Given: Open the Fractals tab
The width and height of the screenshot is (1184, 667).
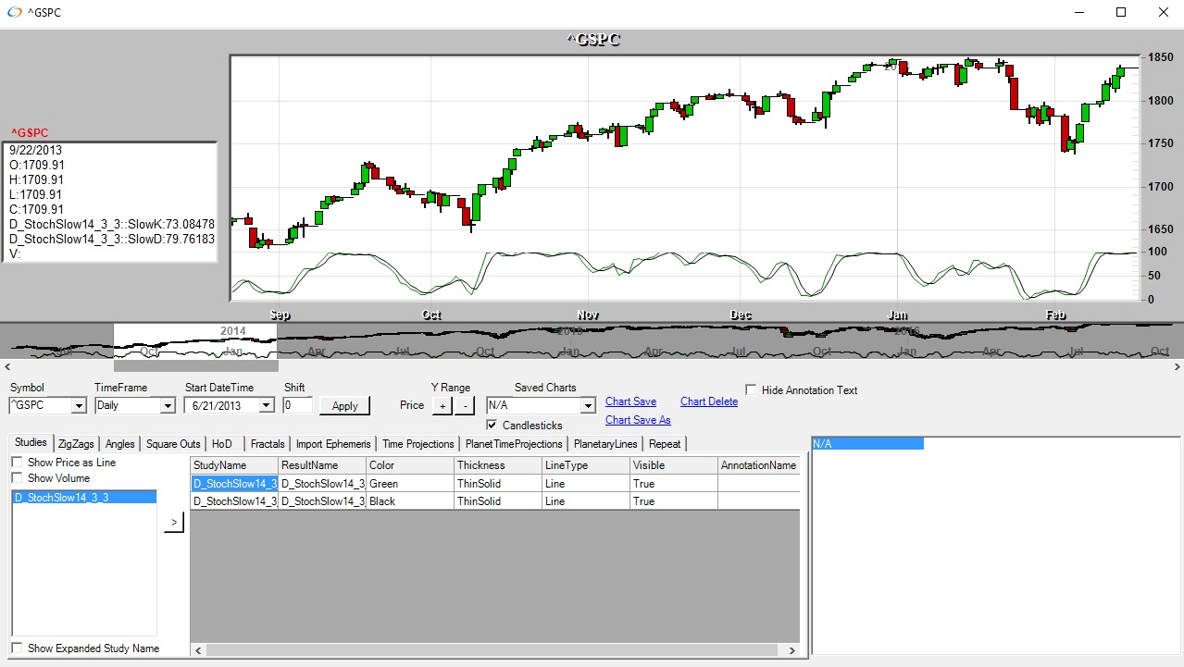Looking at the screenshot, I should click(268, 444).
